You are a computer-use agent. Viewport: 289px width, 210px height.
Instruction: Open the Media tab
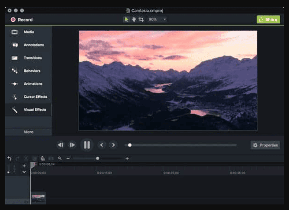[28, 32]
